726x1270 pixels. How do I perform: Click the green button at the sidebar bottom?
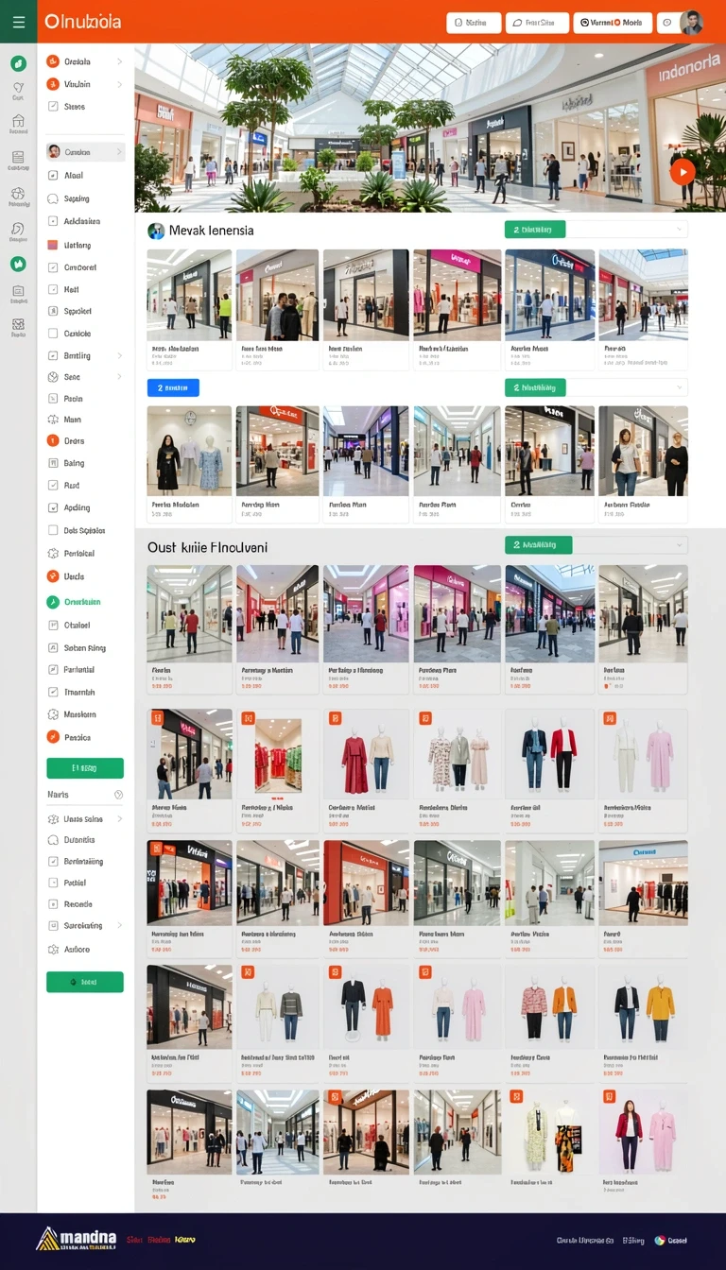pos(85,982)
